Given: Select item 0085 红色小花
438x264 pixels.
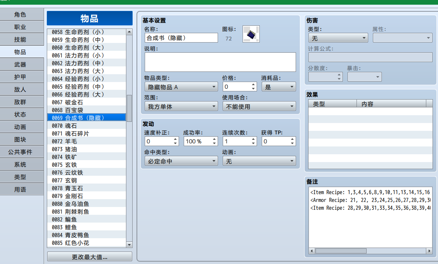Looking at the screenshot, I should (87, 243).
